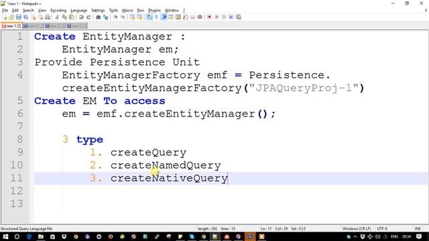429x241 pixels.
Task: Click the text createNamedQuery on line 10
Action: [x=166, y=165]
